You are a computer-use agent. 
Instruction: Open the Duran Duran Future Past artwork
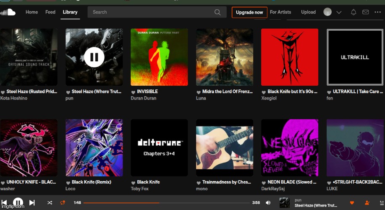[159, 57]
